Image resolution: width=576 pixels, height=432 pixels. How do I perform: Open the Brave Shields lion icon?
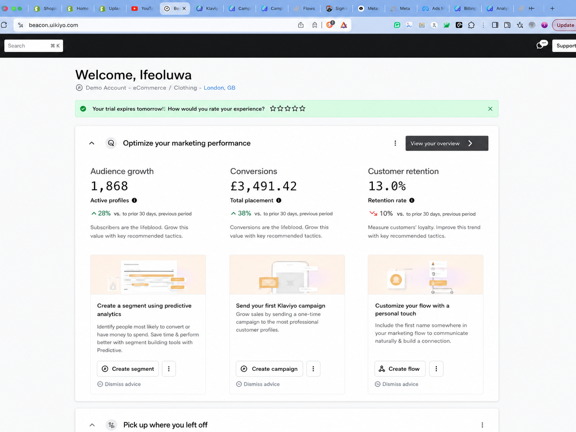pyautogui.click(x=330, y=25)
